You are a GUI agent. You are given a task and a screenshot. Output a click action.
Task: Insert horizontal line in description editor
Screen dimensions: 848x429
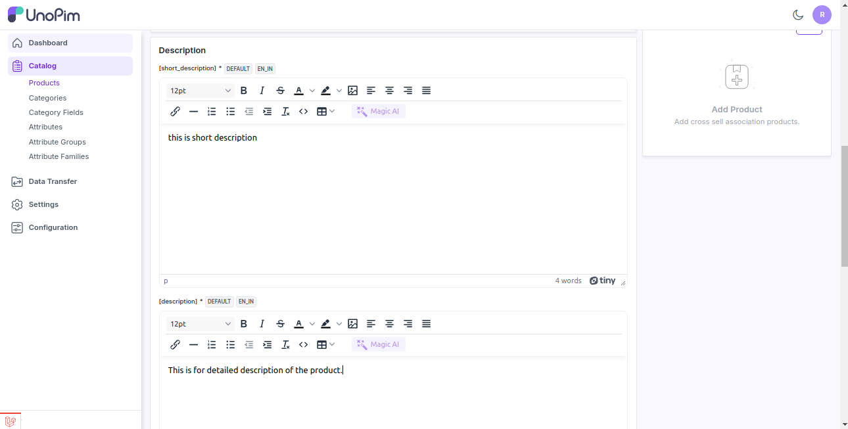[x=193, y=345]
